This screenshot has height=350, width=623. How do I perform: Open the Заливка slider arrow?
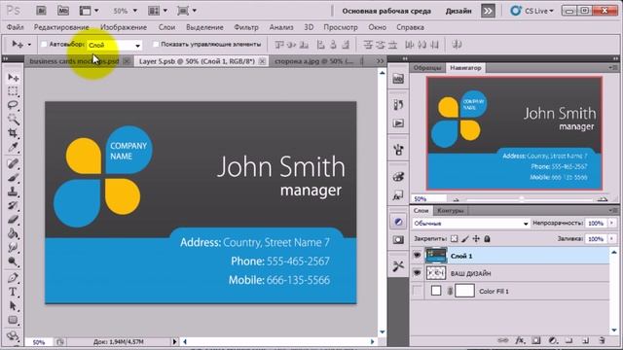612,239
